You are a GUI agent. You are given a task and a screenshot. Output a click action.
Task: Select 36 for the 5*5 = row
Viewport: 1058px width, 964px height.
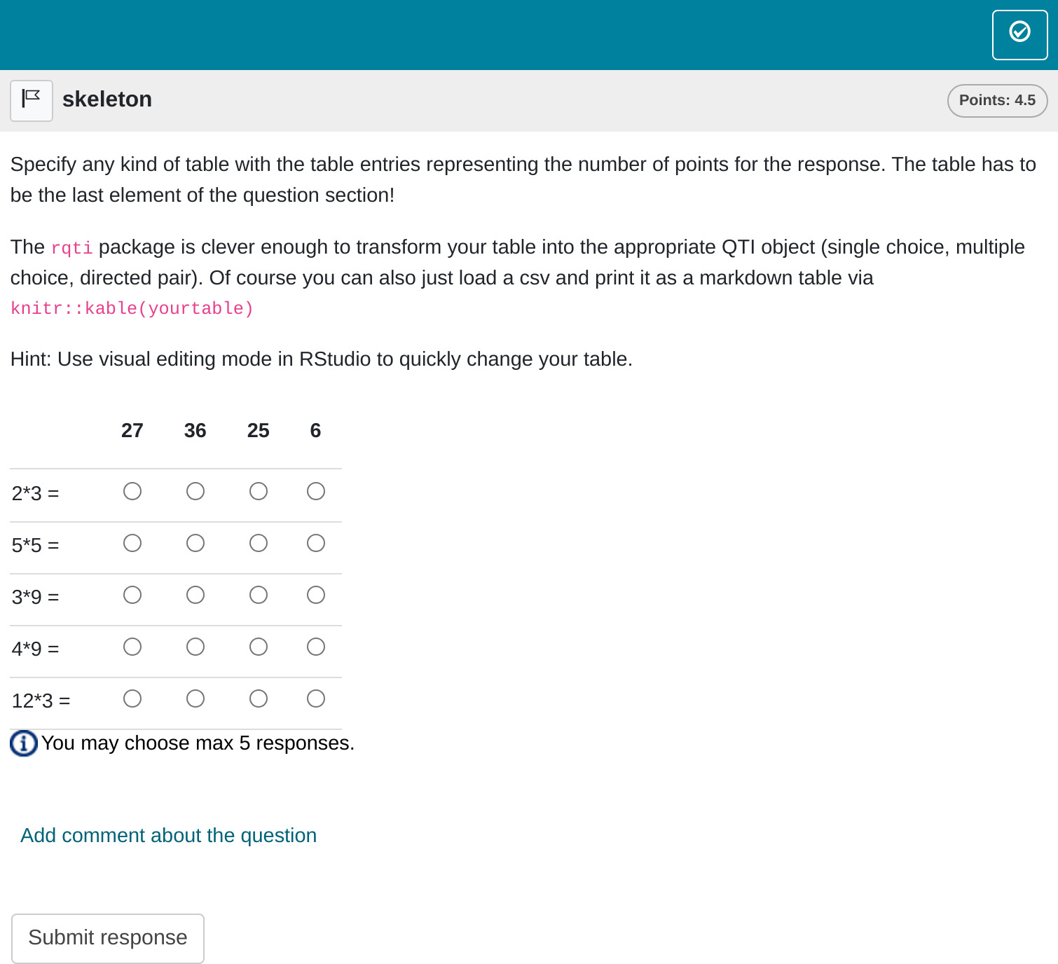tap(195, 543)
